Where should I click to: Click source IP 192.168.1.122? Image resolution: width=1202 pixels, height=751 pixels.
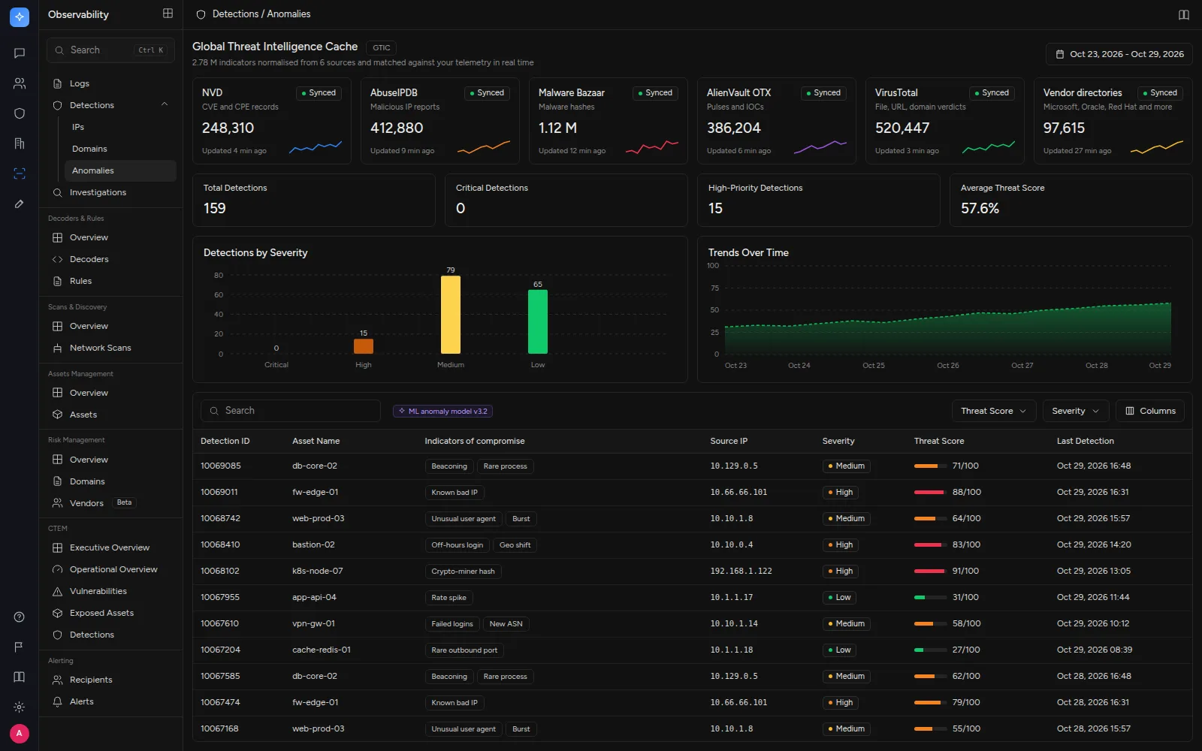click(x=741, y=571)
